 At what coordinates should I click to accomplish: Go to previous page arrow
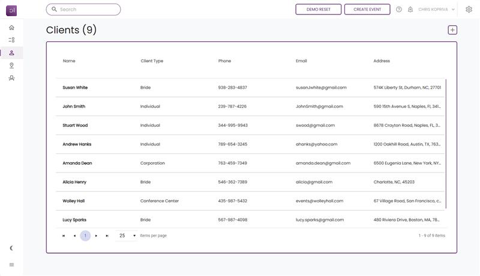click(x=74, y=236)
